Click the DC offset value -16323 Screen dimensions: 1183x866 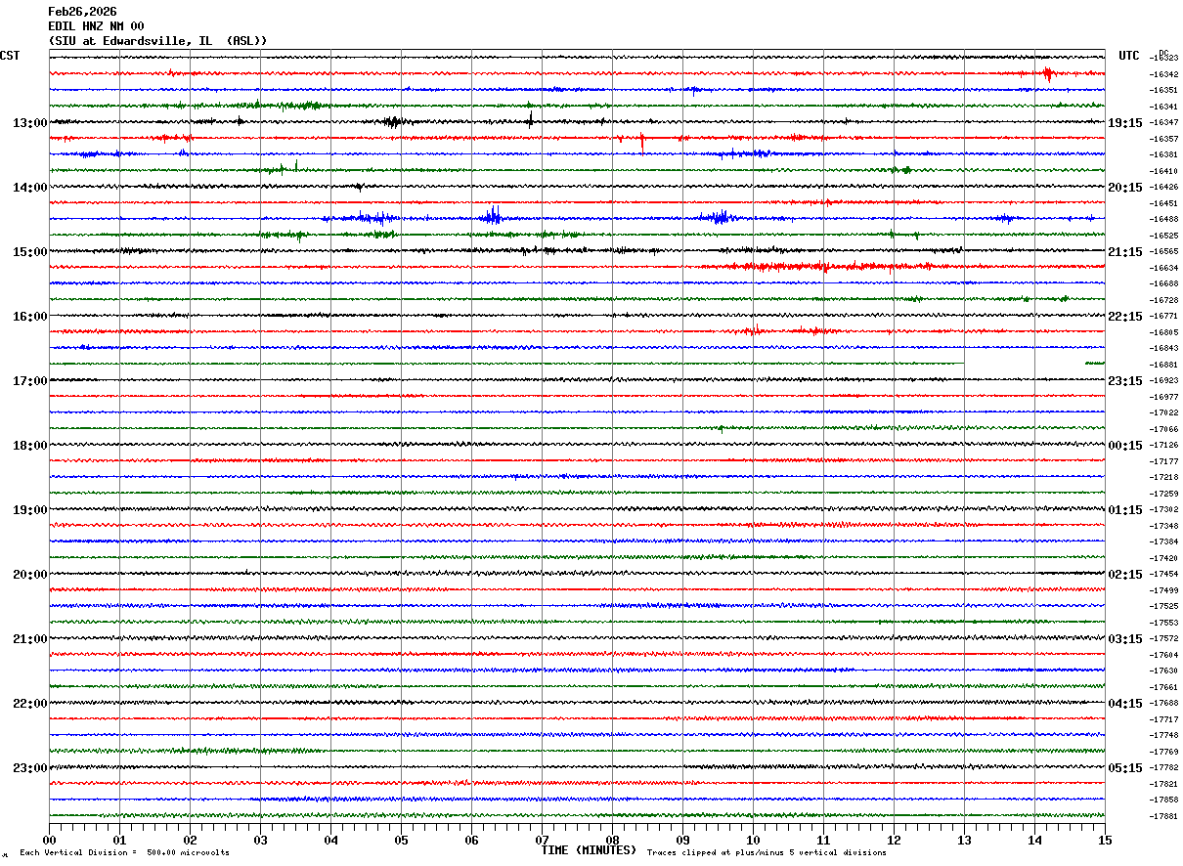coord(1163,59)
